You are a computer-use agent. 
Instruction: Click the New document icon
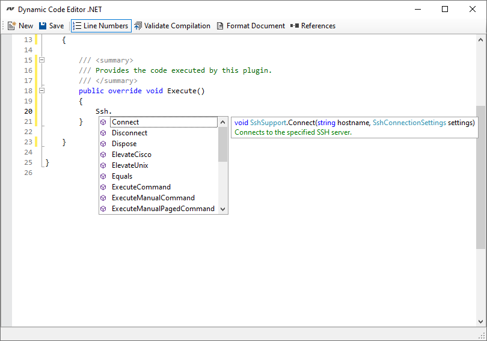12,26
